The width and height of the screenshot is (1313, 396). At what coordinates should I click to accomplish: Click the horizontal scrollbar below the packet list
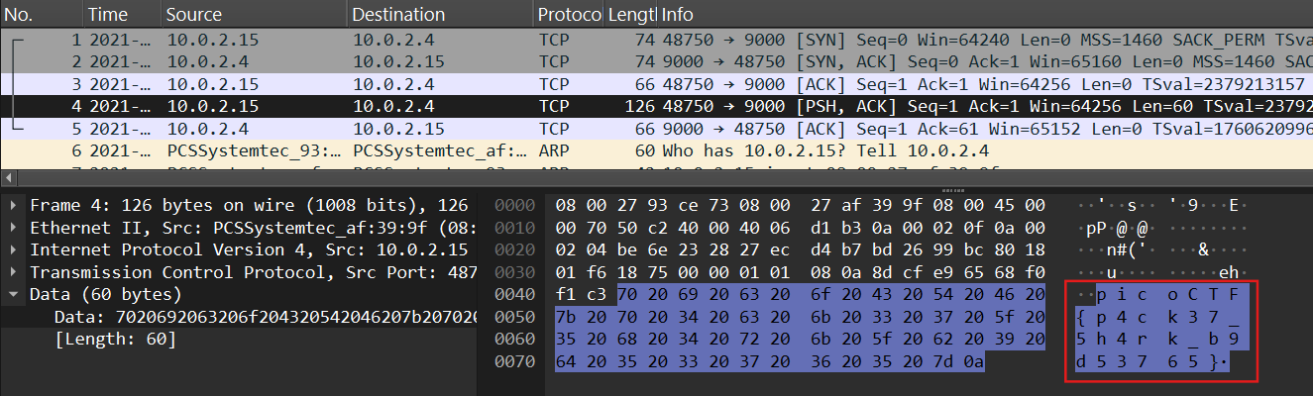pyautogui.click(x=654, y=178)
